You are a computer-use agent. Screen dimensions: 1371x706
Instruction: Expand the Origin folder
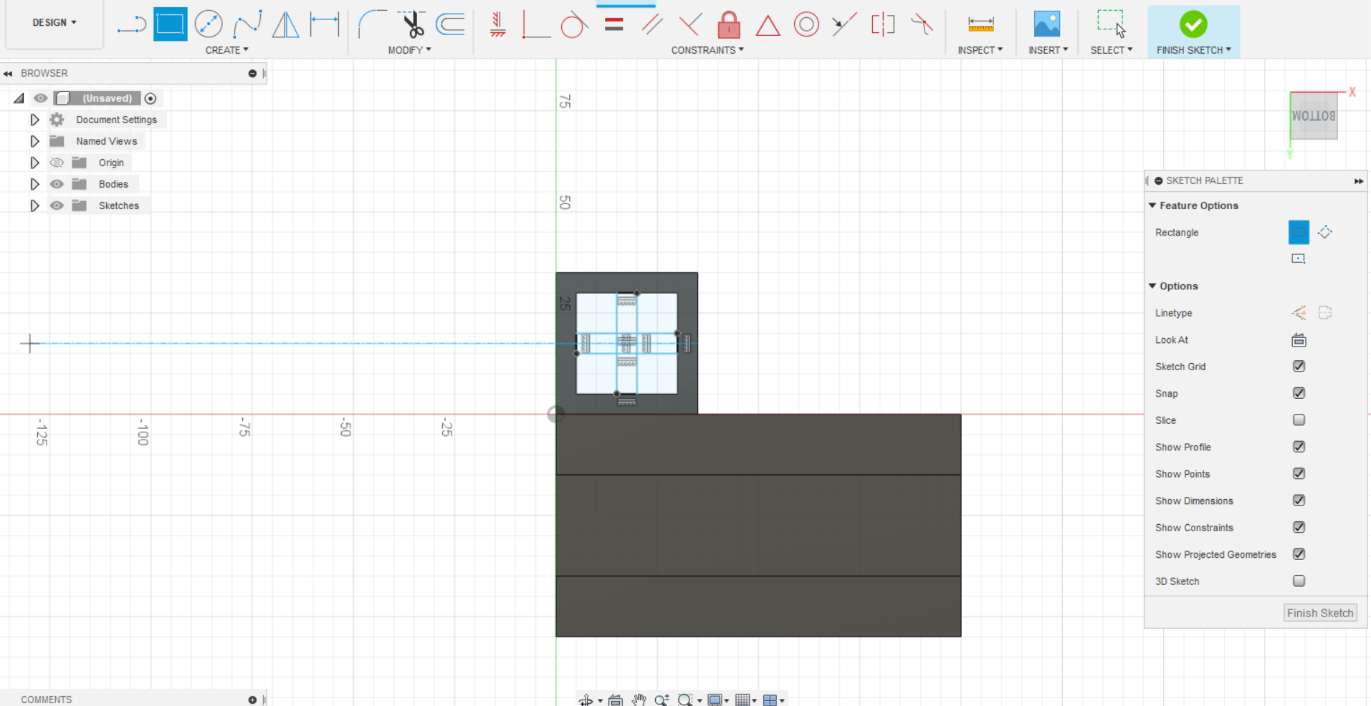pos(34,163)
